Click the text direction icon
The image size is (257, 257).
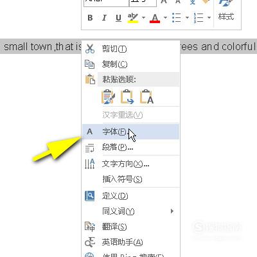tap(90, 164)
